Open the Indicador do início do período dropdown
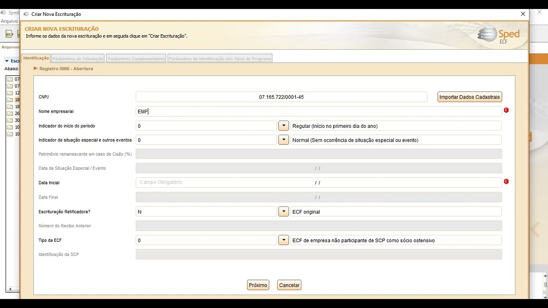548x308 pixels. (x=283, y=126)
